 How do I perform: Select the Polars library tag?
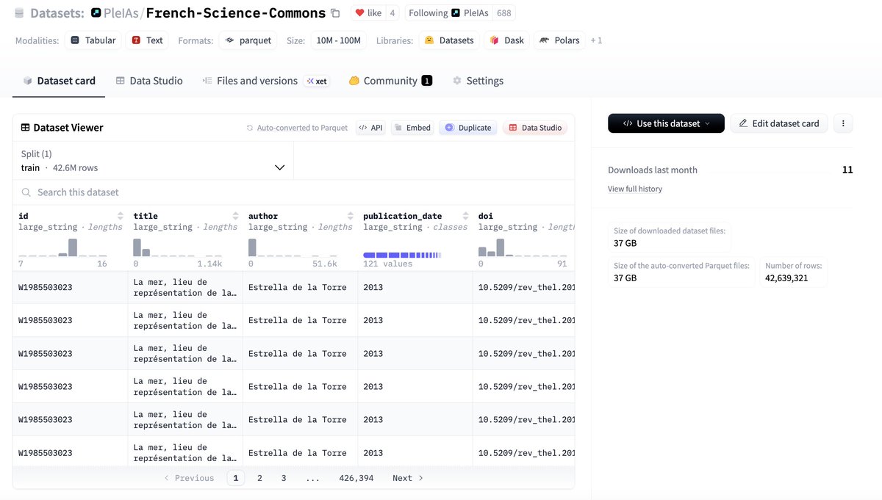[559, 40]
